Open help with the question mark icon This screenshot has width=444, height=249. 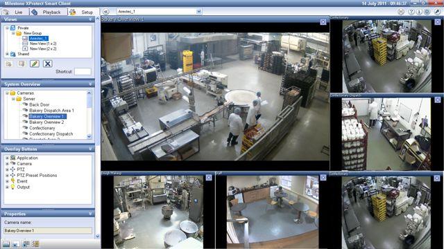click(x=411, y=12)
